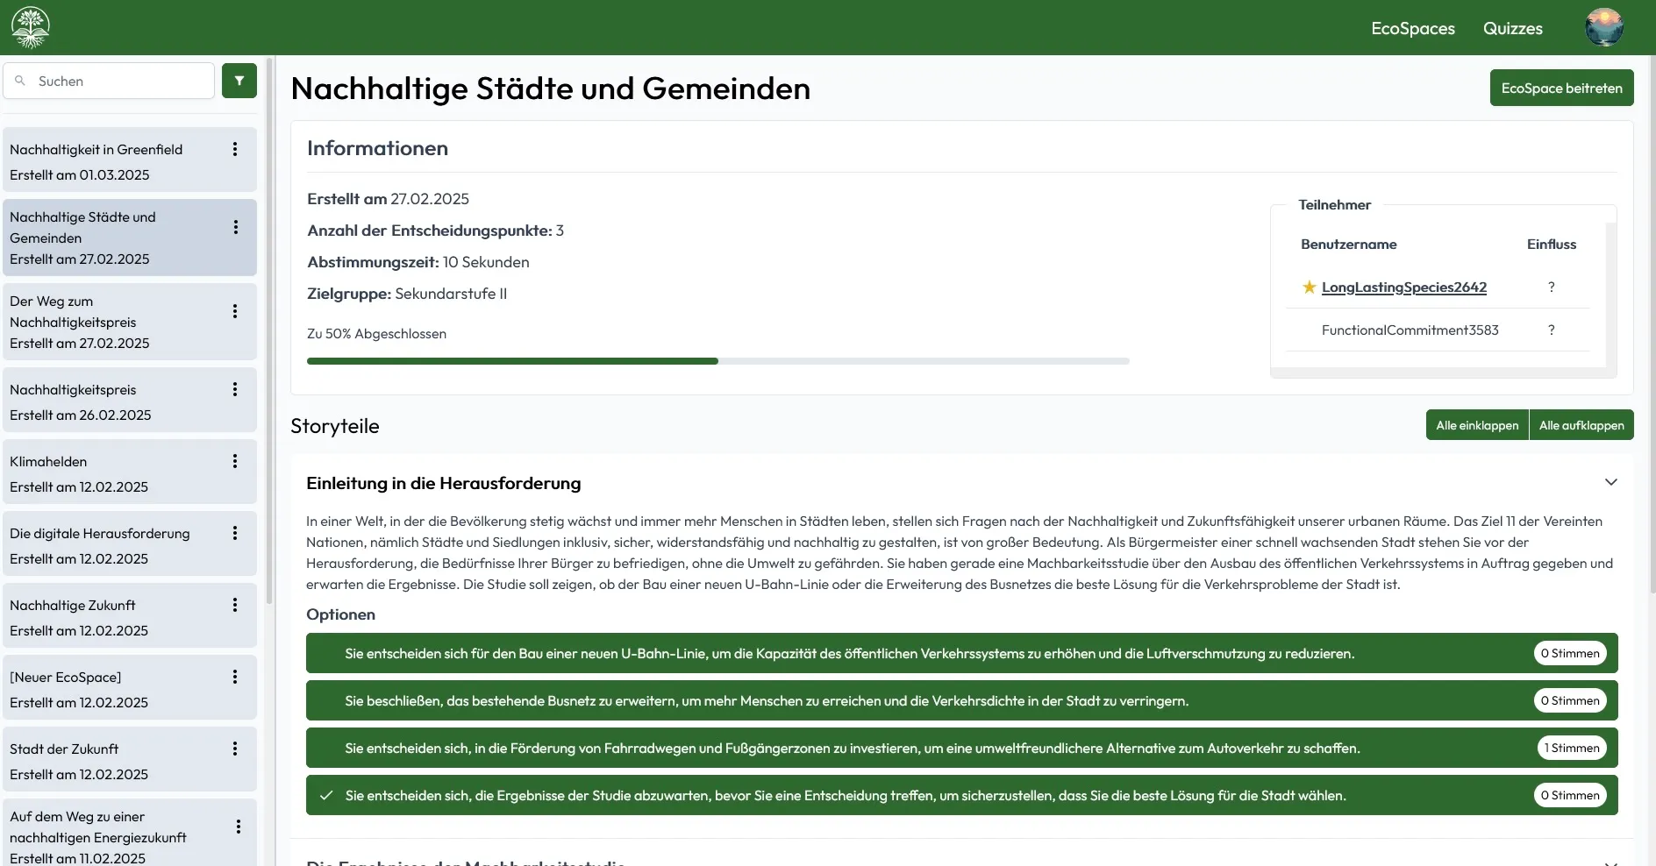Open the kebab menu for Nachhaltigkeit in Greenfield
1656x866 pixels.
pos(235,150)
